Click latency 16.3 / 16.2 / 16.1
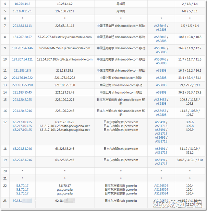The height and width of the screenshot is (211, 207). 190,70
